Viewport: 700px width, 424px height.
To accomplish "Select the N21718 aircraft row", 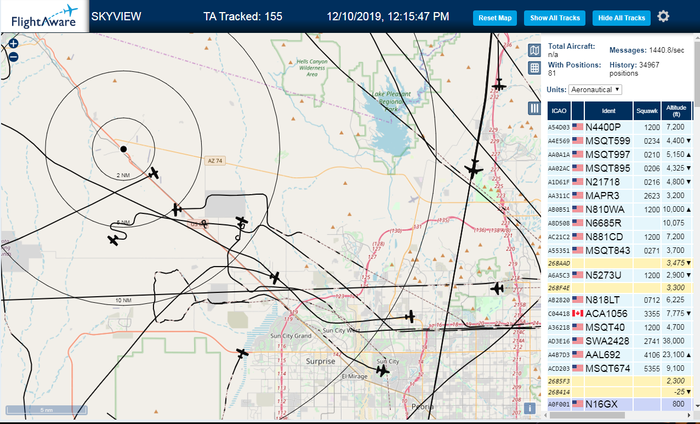I will tap(619, 182).
